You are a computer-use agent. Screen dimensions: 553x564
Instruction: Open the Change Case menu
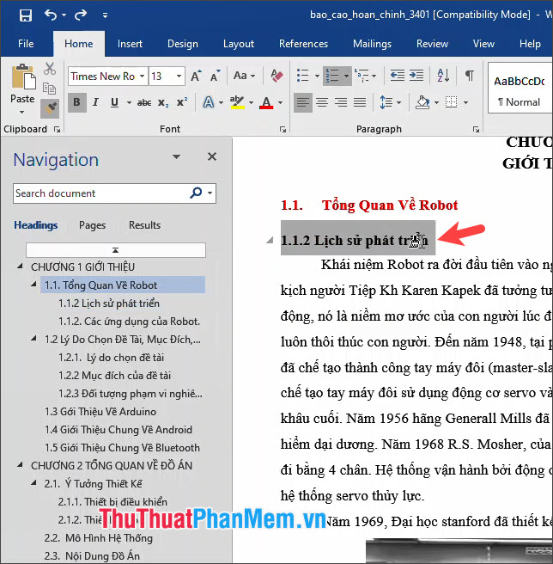(244, 76)
